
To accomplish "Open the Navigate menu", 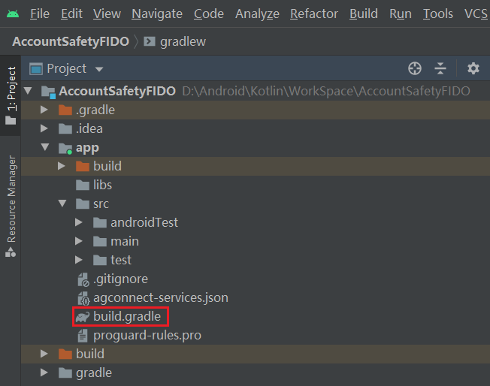I will pos(156,14).
